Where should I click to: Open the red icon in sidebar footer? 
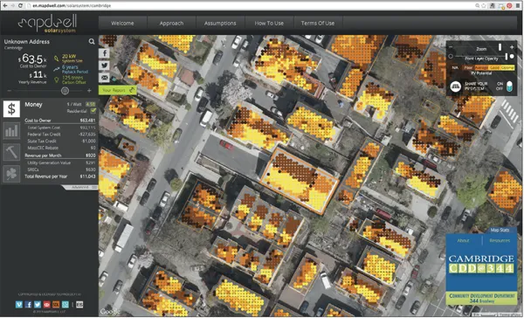[47, 304]
